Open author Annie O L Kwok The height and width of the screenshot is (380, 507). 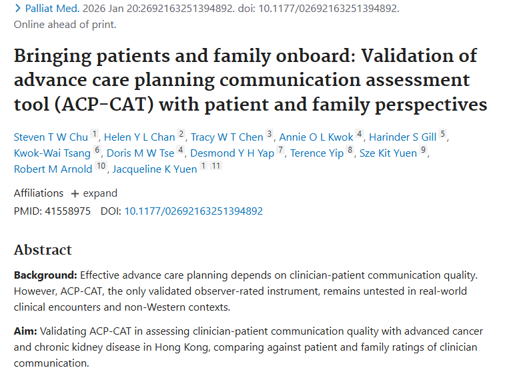click(x=316, y=137)
